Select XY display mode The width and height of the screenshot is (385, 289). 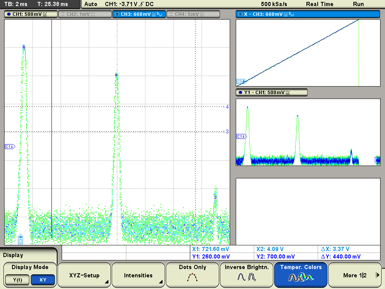43,280
